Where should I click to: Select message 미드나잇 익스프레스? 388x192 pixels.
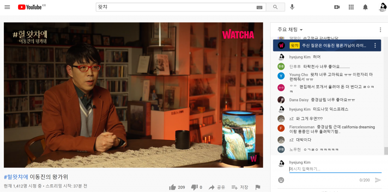pos(330,109)
